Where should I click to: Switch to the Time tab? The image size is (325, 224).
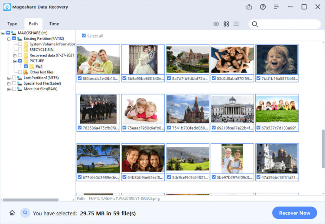coord(54,24)
